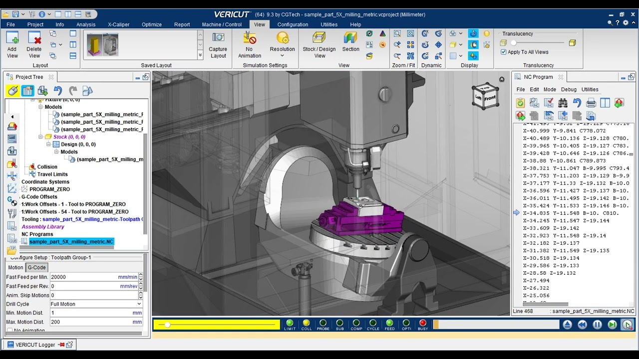The width and height of the screenshot is (639, 359).
Task: Click the Assembly Library entry
Action: click(43, 226)
